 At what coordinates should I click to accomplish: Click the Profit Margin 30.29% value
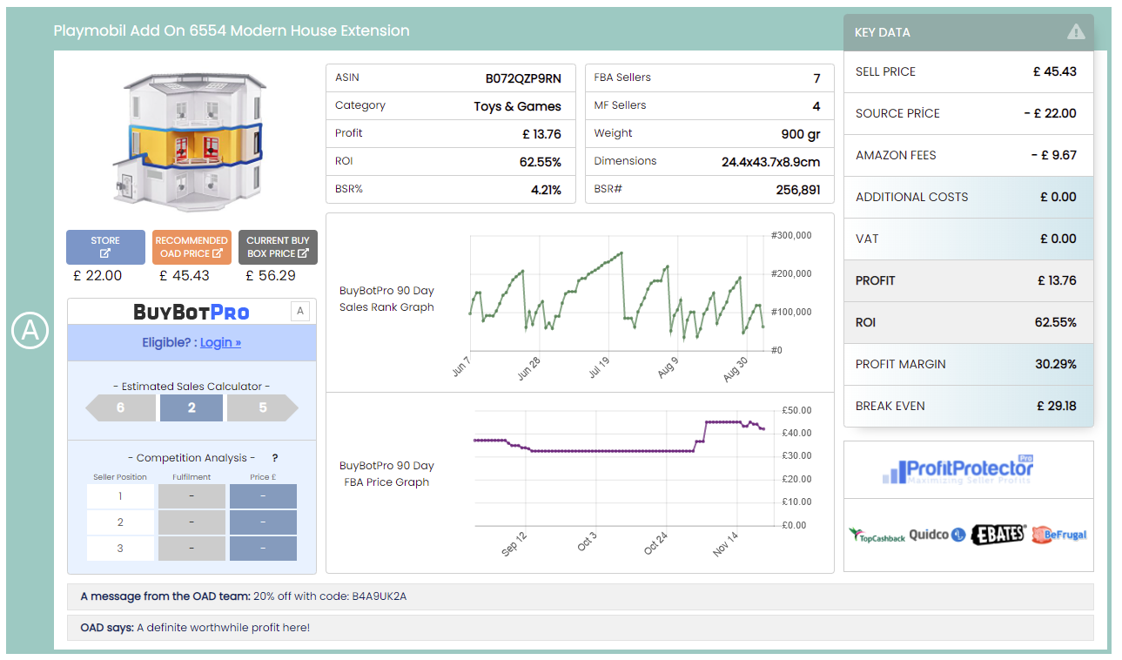tap(1056, 364)
